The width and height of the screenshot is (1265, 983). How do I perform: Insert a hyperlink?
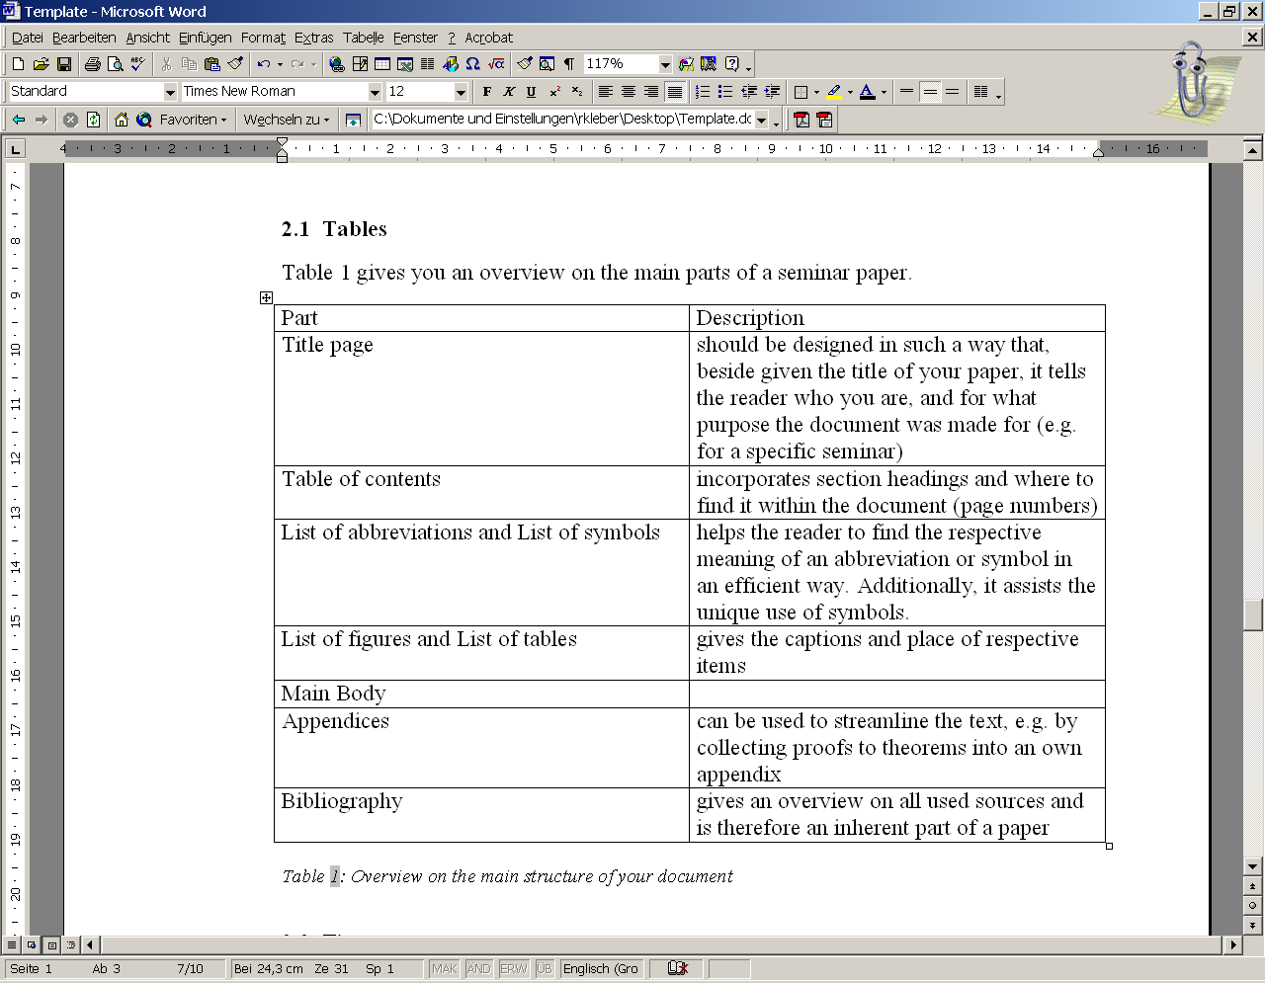coord(337,64)
